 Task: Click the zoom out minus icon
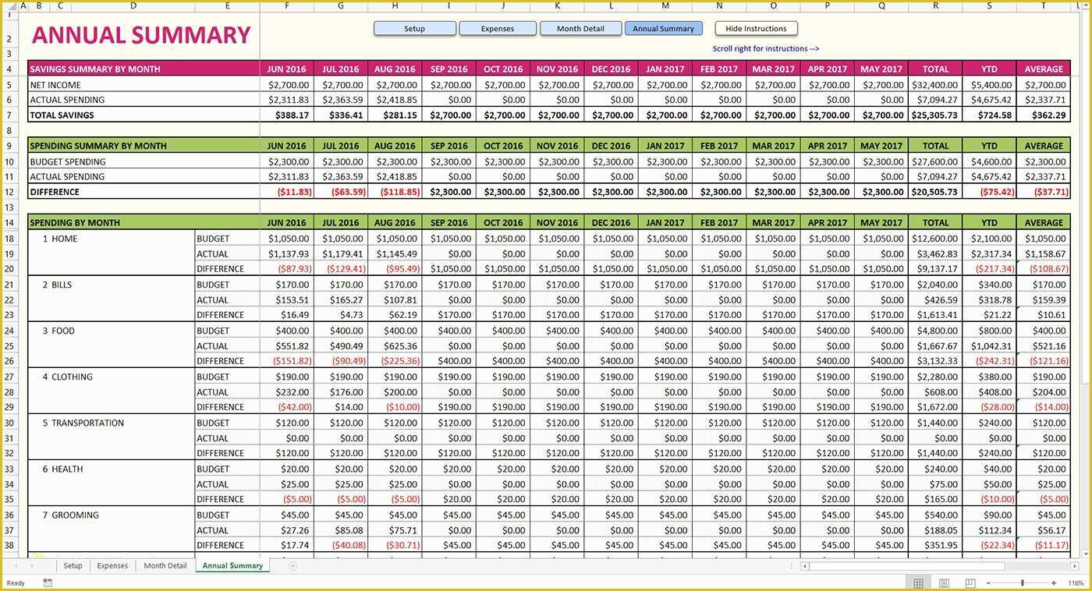click(988, 583)
